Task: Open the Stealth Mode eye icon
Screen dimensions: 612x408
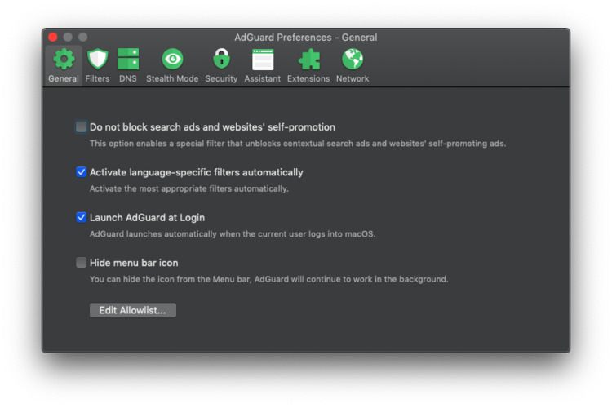Action: point(172,59)
